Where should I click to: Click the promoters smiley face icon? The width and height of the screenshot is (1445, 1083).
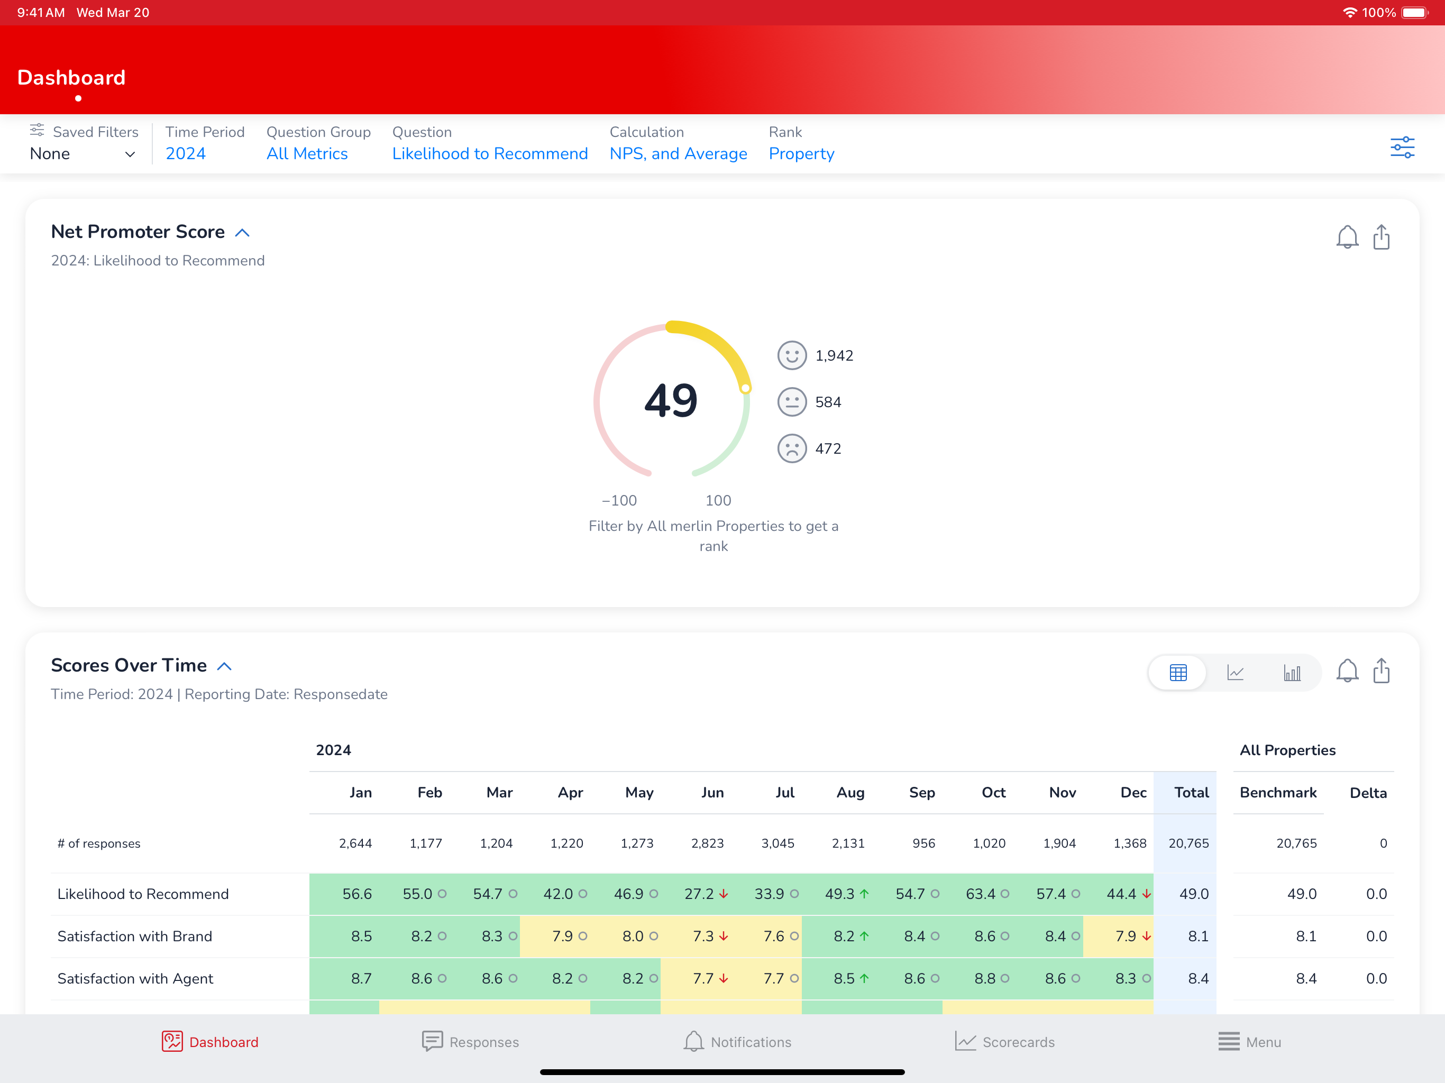tap(792, 355)
